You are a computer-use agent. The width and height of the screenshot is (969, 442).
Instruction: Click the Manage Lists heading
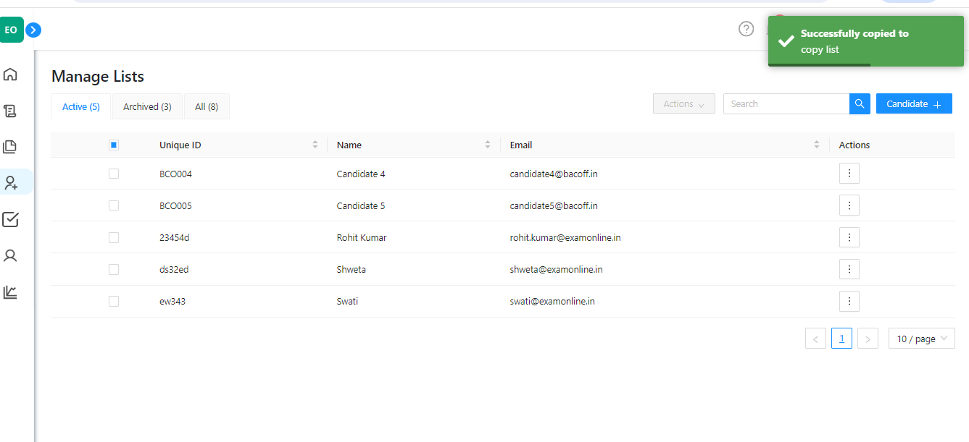(x=98, y=76)
